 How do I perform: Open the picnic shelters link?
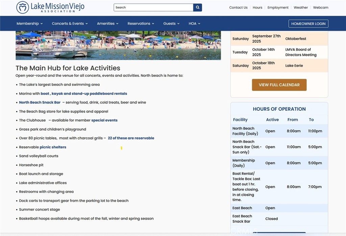pos(53,147)
